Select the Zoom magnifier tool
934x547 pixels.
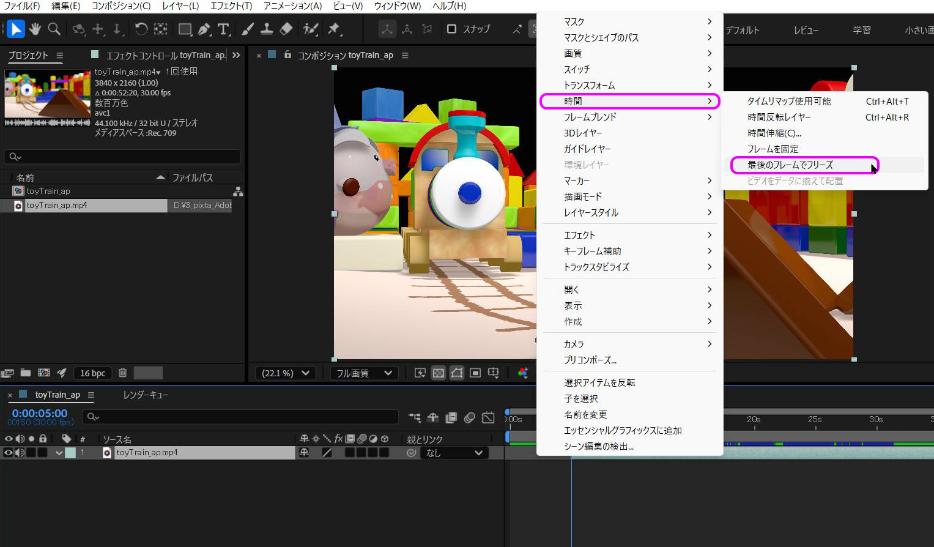tap(54, 29)
